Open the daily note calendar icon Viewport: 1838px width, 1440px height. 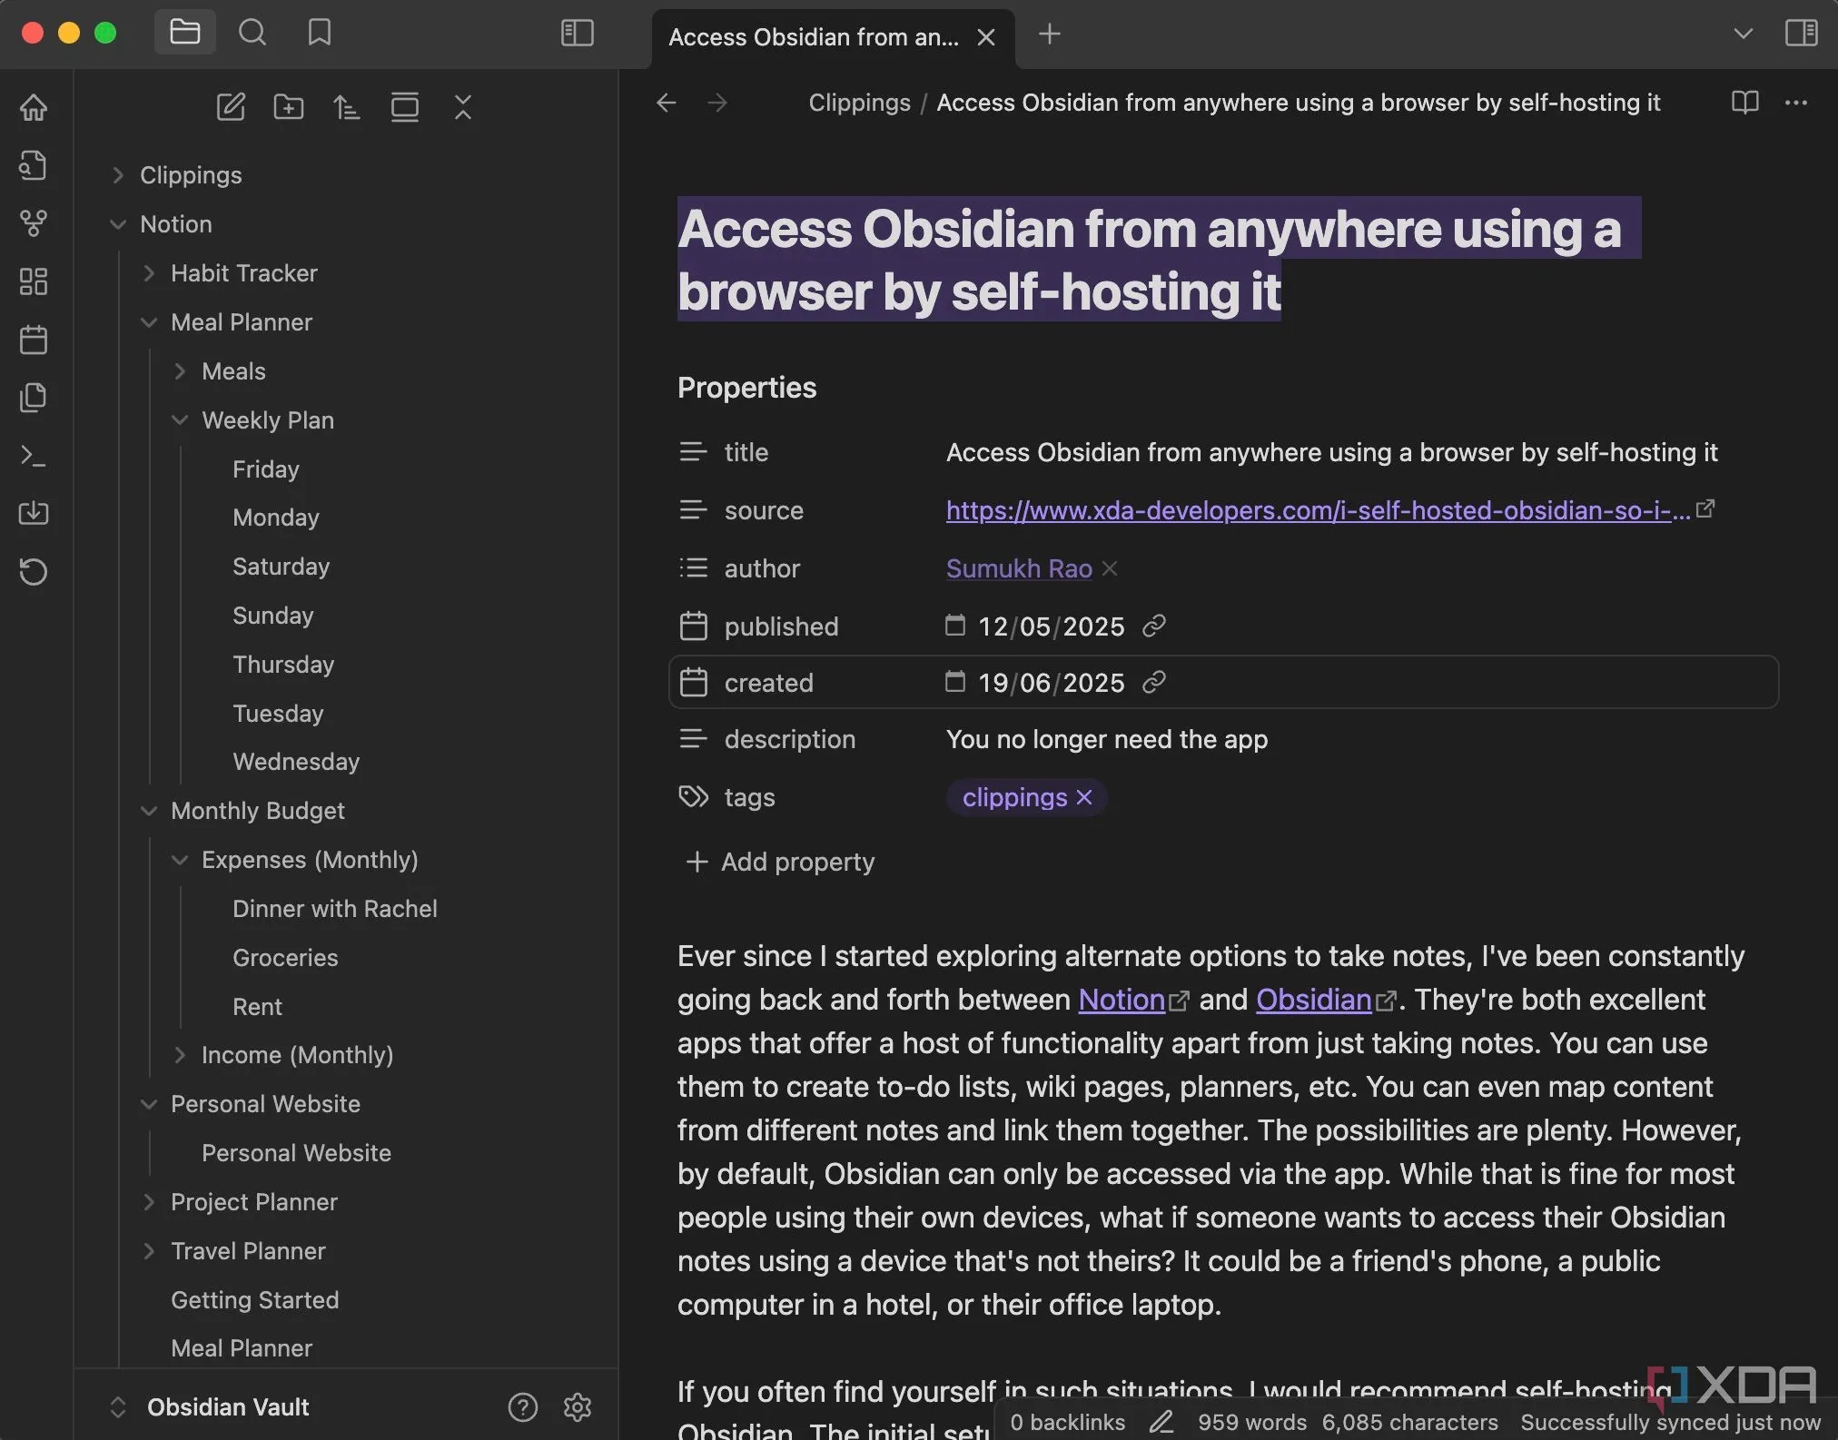tap(34, 340)
